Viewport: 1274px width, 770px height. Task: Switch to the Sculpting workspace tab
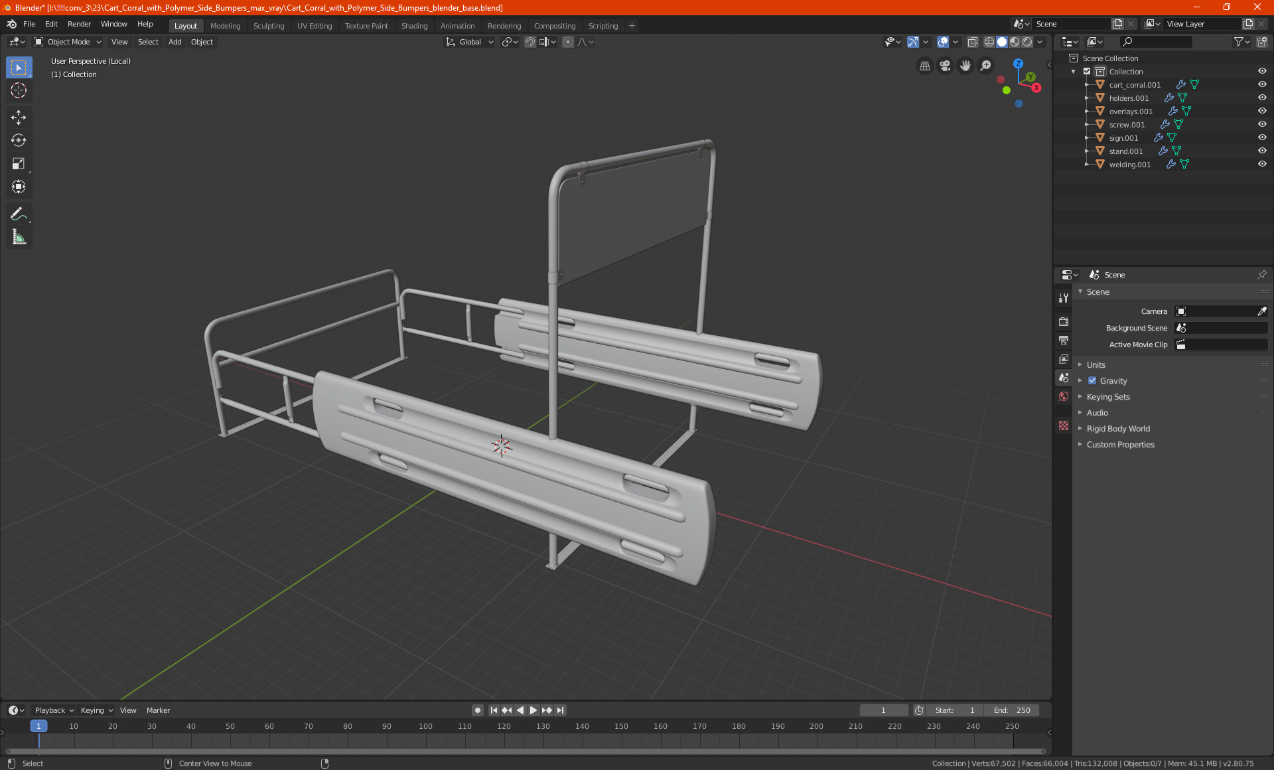(x=269, y=26)
